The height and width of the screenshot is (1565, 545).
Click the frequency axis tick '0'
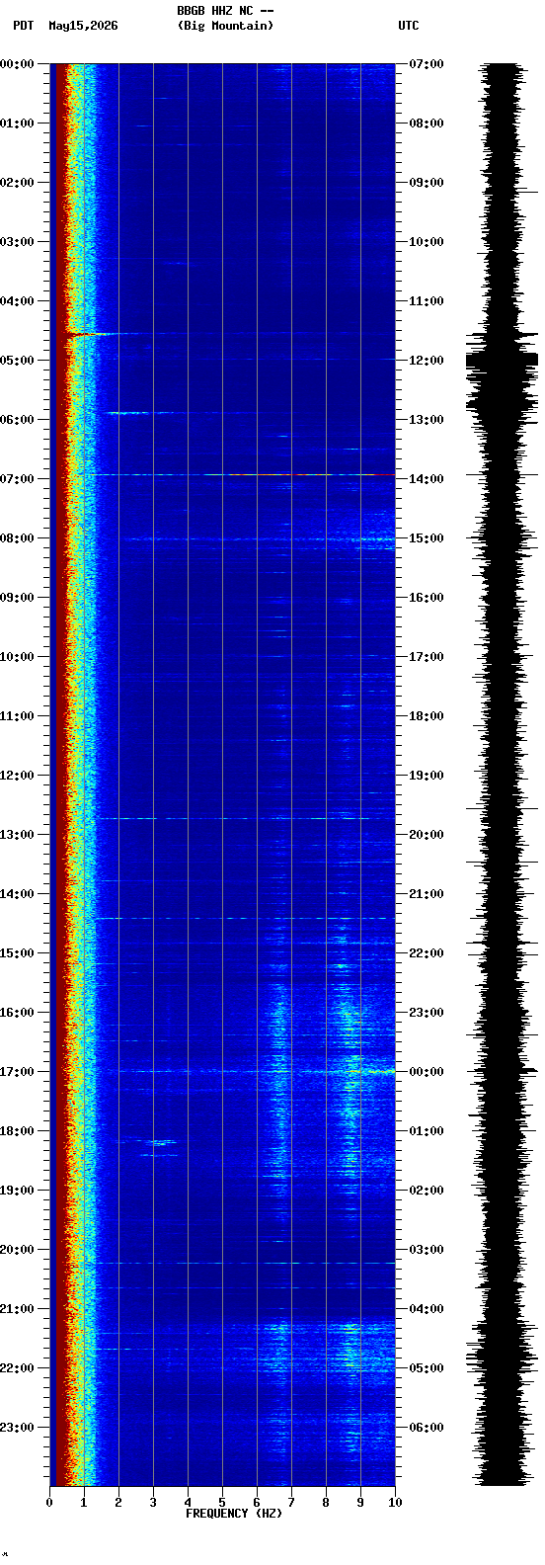(49, 1503)
